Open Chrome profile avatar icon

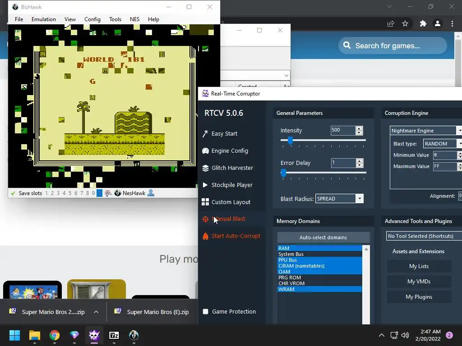click(x=438, y=23)
